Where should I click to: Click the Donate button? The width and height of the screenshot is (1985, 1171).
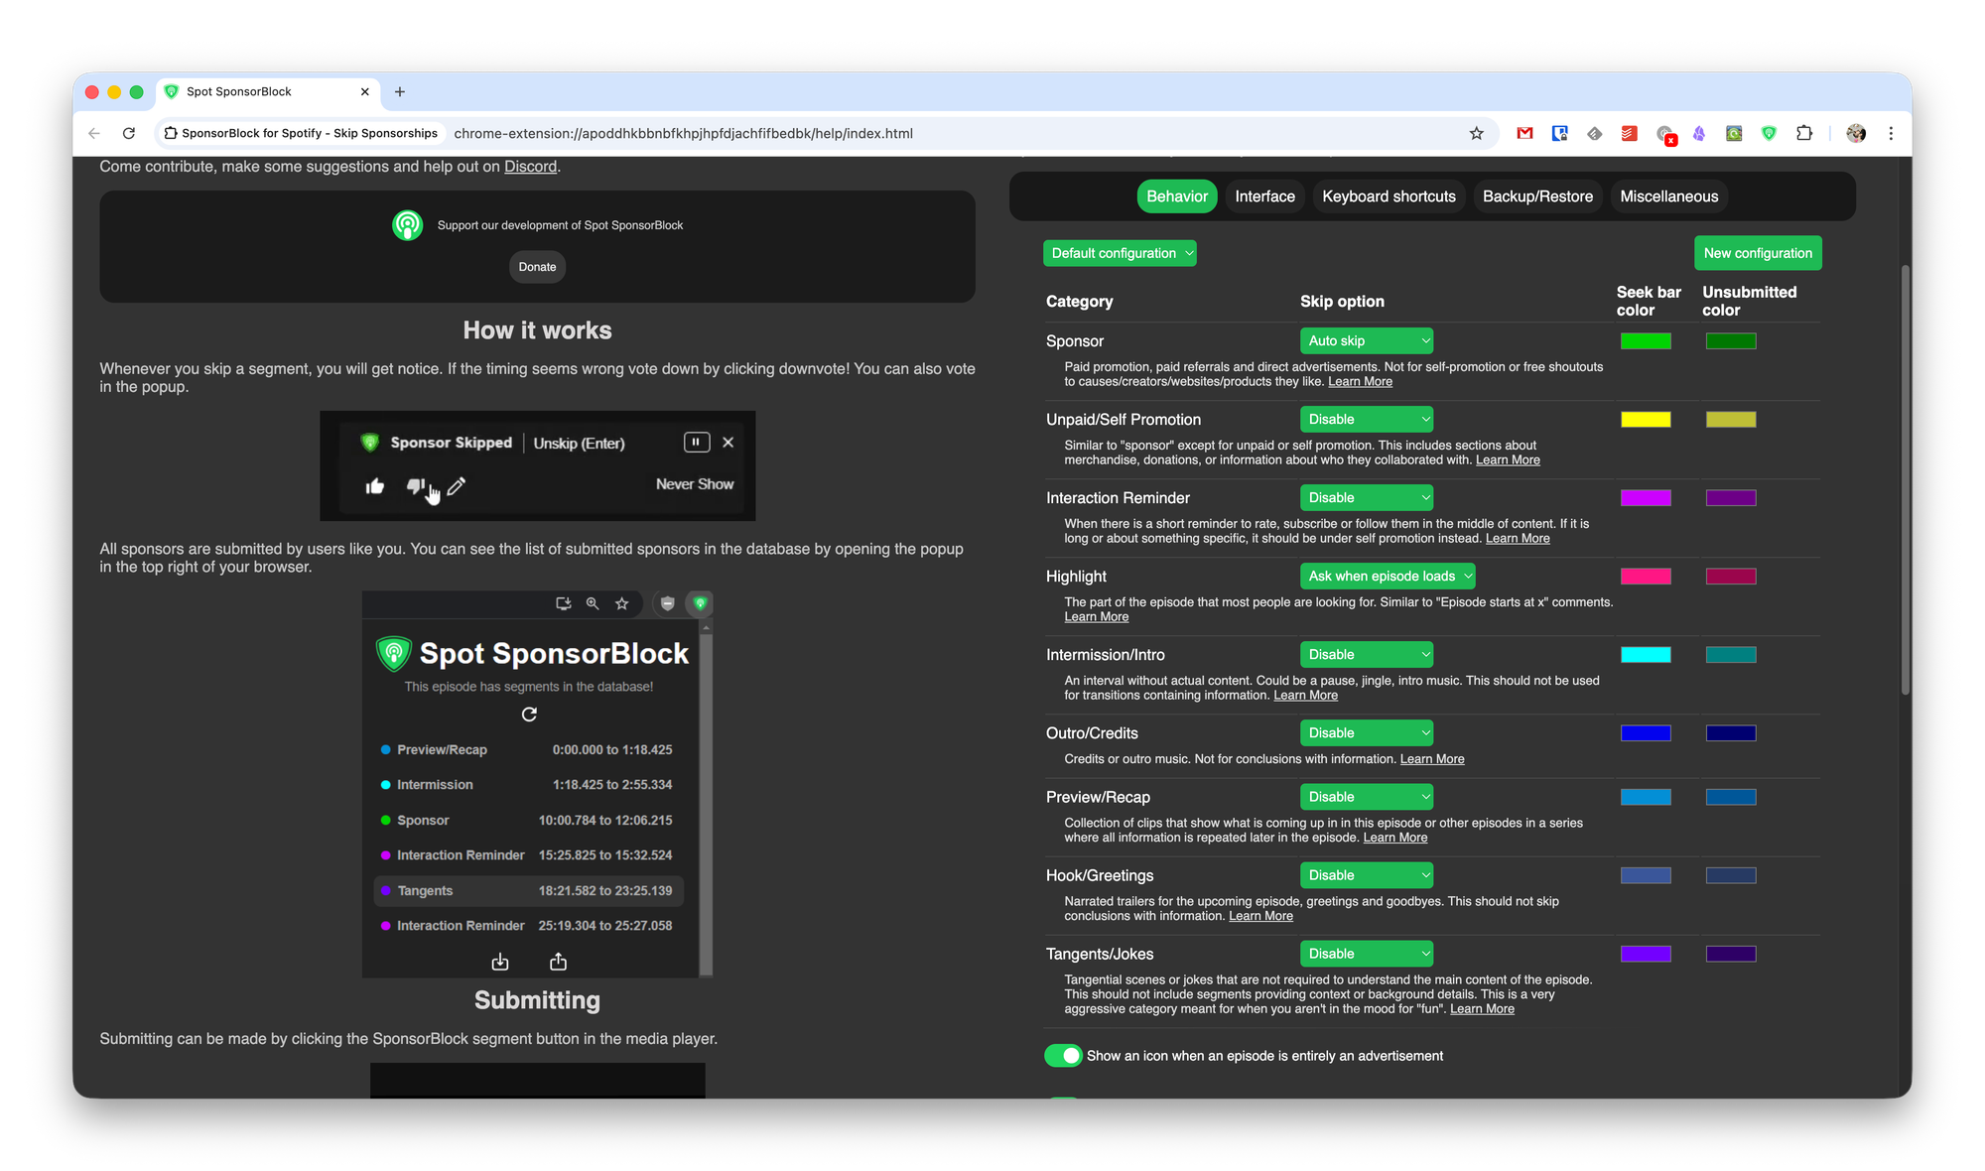[537, 267]
